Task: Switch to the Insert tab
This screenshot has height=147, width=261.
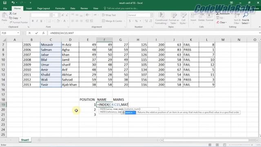Action: coord(29,8)
